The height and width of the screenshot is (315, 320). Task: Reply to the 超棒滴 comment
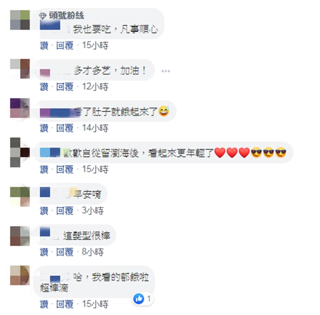(65, 304)
